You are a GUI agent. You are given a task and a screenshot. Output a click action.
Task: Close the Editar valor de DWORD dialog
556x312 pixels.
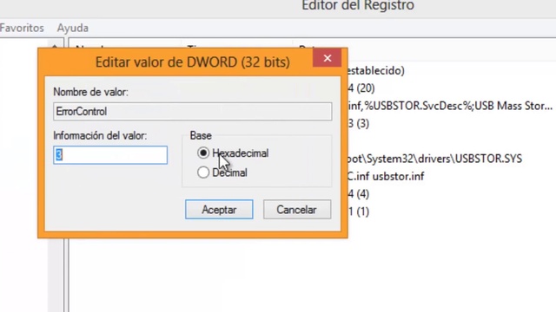tap(327, 58)
